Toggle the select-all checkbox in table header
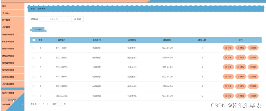This screenshot has height=111, width=266. point(34,40)
